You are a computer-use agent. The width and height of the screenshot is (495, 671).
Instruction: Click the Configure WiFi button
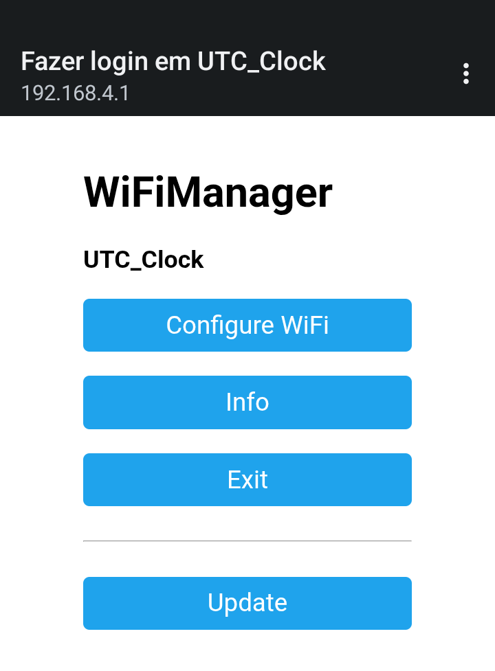pos(247,326)
